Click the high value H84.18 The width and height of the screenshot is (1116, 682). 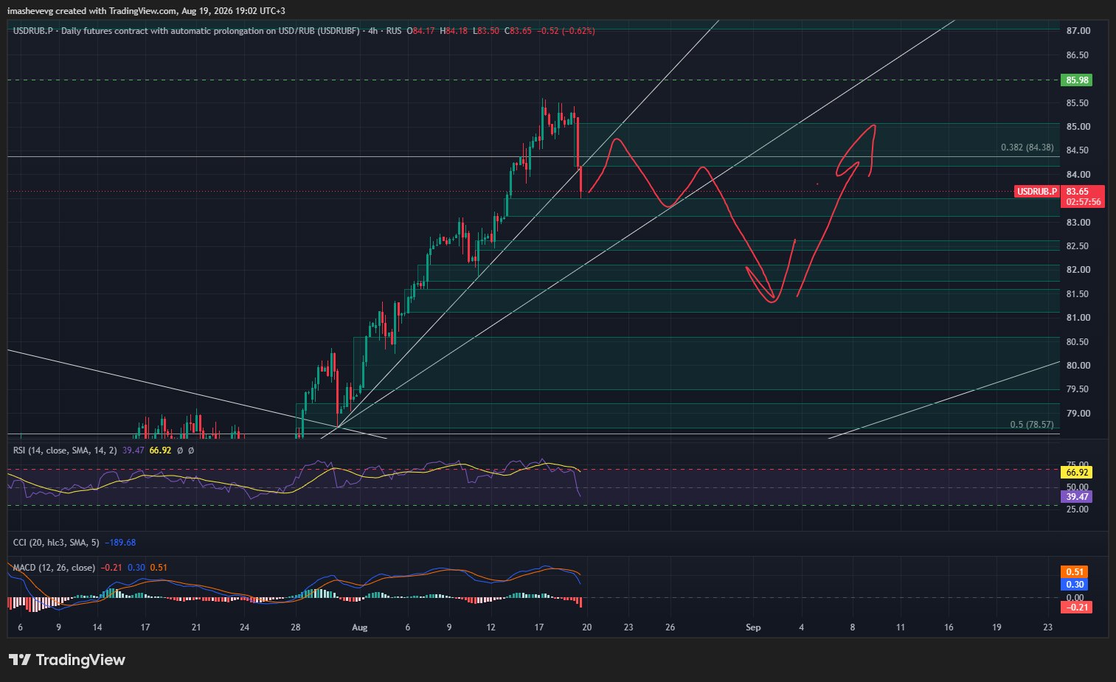pos(454,31)
